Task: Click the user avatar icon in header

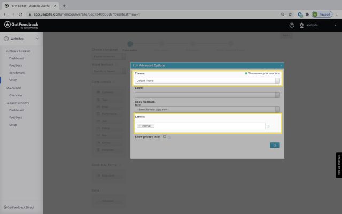Action: pos(301,25)
